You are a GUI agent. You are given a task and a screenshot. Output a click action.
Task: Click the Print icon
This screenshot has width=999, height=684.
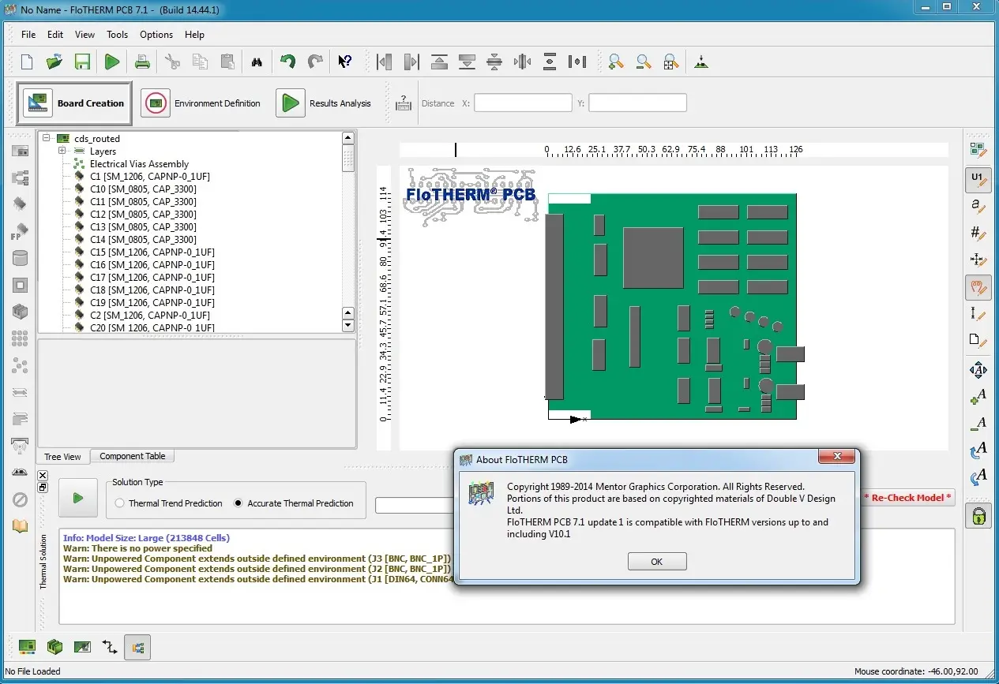click(x=141, y=62)
